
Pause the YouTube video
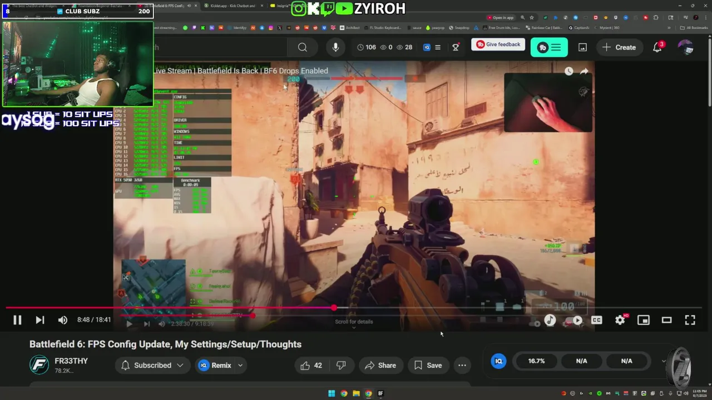(17, 320)
